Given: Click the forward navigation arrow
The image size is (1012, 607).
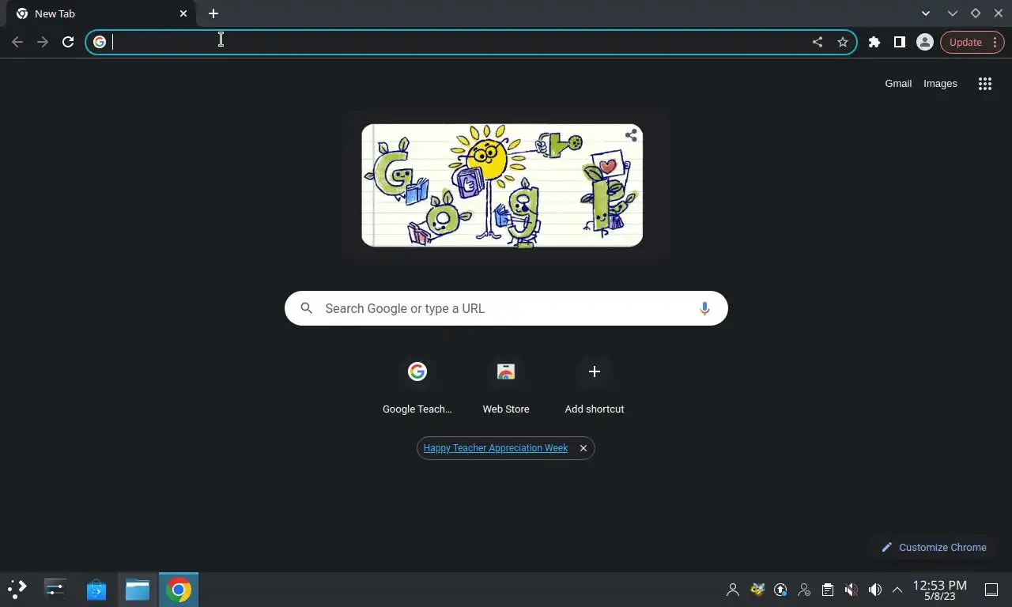Looking at the screenshot, I should pyautogui.click(x=43, y=42).
